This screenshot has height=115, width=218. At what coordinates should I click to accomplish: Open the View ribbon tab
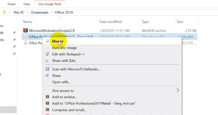point(27,4)
